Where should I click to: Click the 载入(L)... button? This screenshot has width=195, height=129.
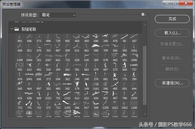(172, 33)
